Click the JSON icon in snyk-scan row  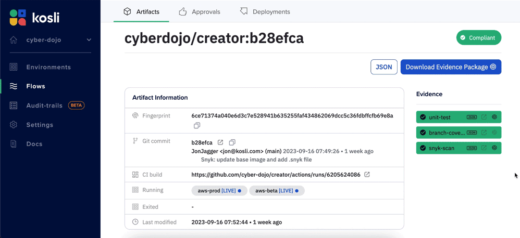472,148
